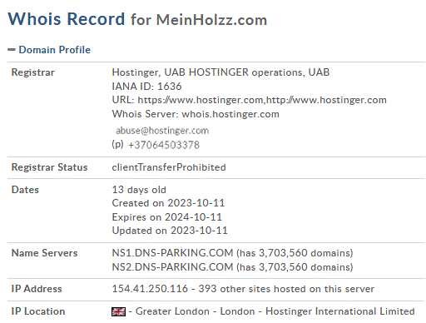
Task: Select the phone number +37064503378
Action: click(x=164, y=145)
